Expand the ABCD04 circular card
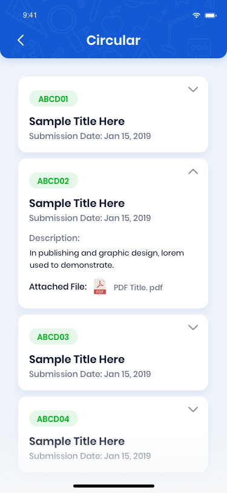 [x=193, y=409]
